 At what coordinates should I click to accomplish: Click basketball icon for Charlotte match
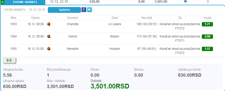point(49,24)
